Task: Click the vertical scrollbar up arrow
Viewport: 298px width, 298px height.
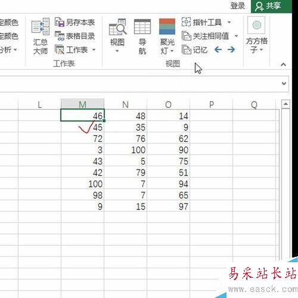Action: point(285,104)
